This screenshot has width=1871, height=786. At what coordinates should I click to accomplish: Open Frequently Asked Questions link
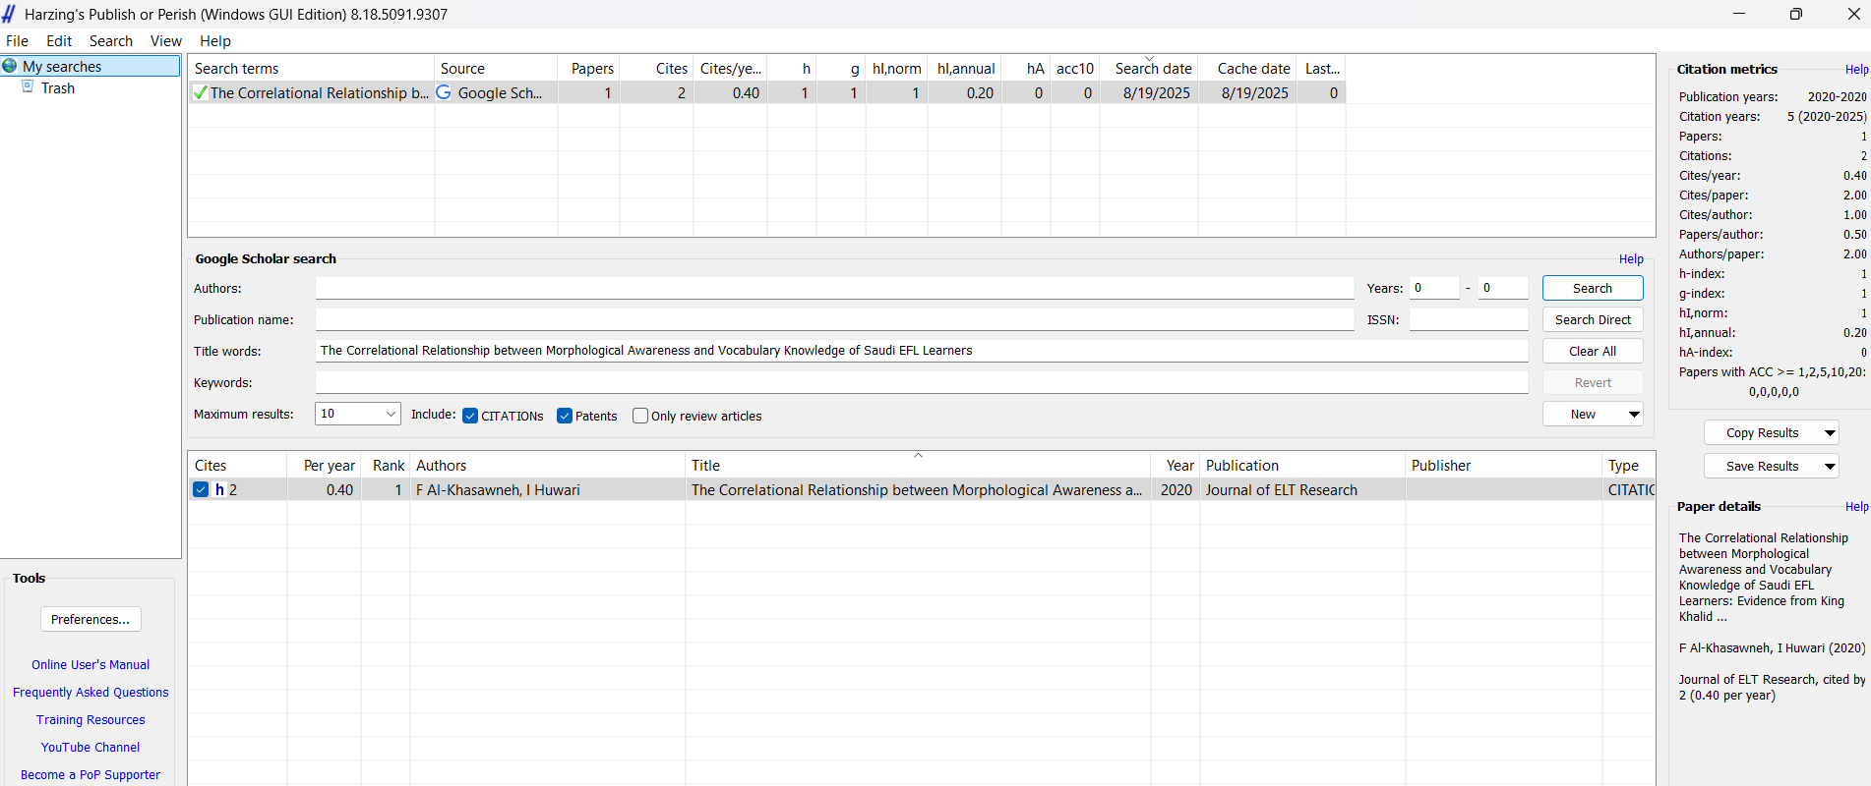tap(91, 693)
